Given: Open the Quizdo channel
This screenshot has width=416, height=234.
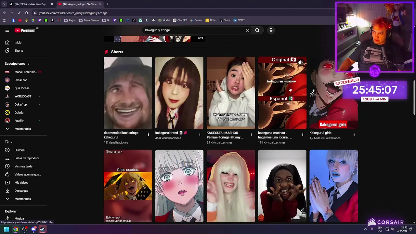Looking at the screenshot, I should (x=19, y=112).
